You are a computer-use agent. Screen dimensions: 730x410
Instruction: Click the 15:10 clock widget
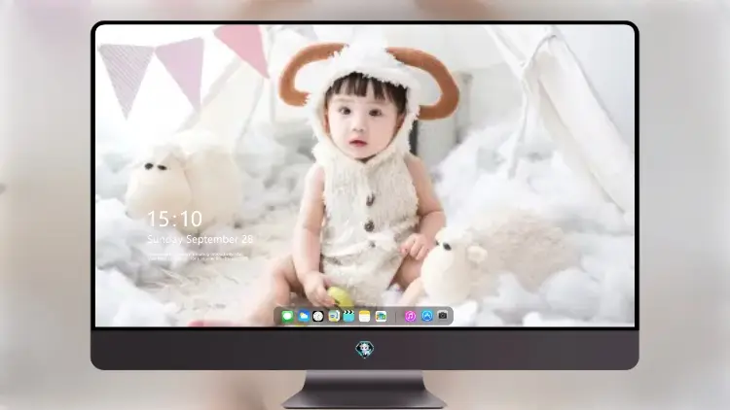point(175,219)
